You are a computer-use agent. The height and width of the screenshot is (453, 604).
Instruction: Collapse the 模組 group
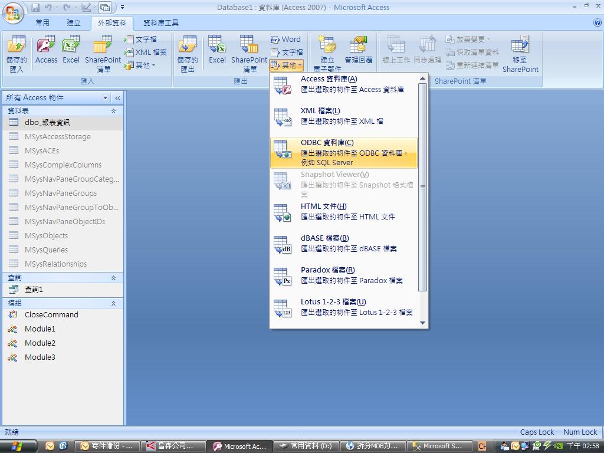(x=114, y=303)
